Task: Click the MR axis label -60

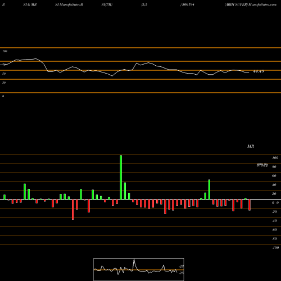Action: 274,230
